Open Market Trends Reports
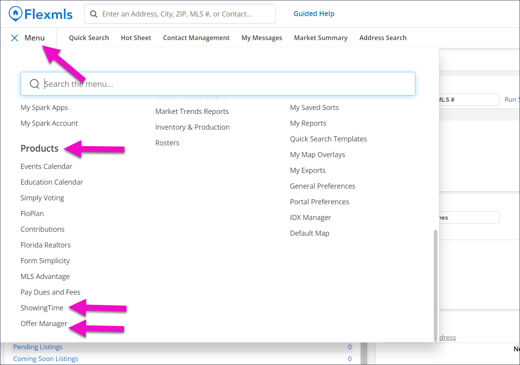520x365 pixels. click(x=192, y=112)
